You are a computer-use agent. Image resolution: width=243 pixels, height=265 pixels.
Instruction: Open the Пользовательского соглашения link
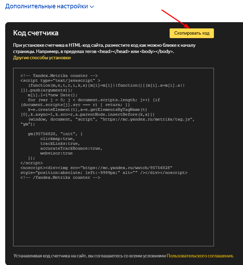200,256
